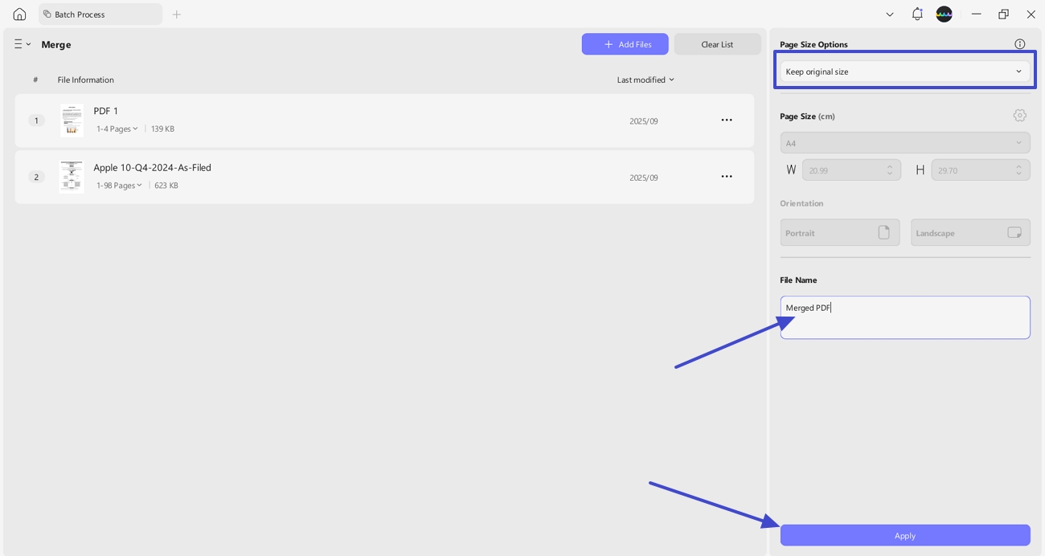Click the Height value stepper arrows
This screenshot has height=556, width=1045.
pyautogui.click(x=1019, y=170)
